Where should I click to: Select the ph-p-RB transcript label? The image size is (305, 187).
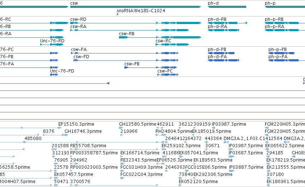274,19
